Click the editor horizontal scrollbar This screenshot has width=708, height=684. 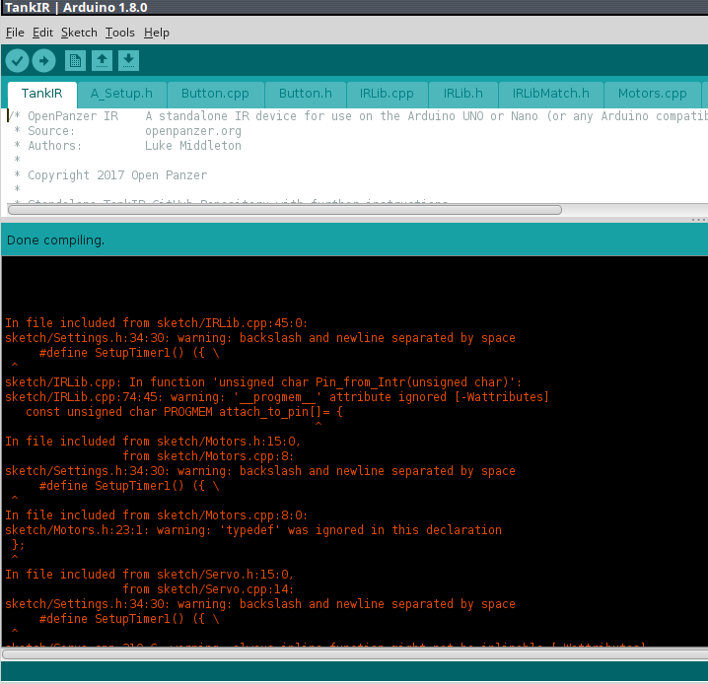pos(285,210)
